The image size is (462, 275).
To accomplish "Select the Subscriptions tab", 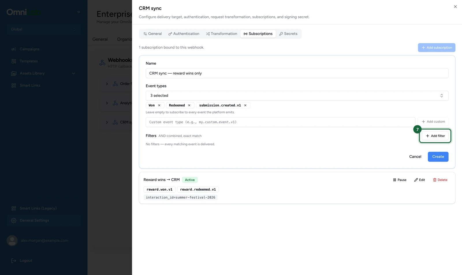I will [258, 34].
